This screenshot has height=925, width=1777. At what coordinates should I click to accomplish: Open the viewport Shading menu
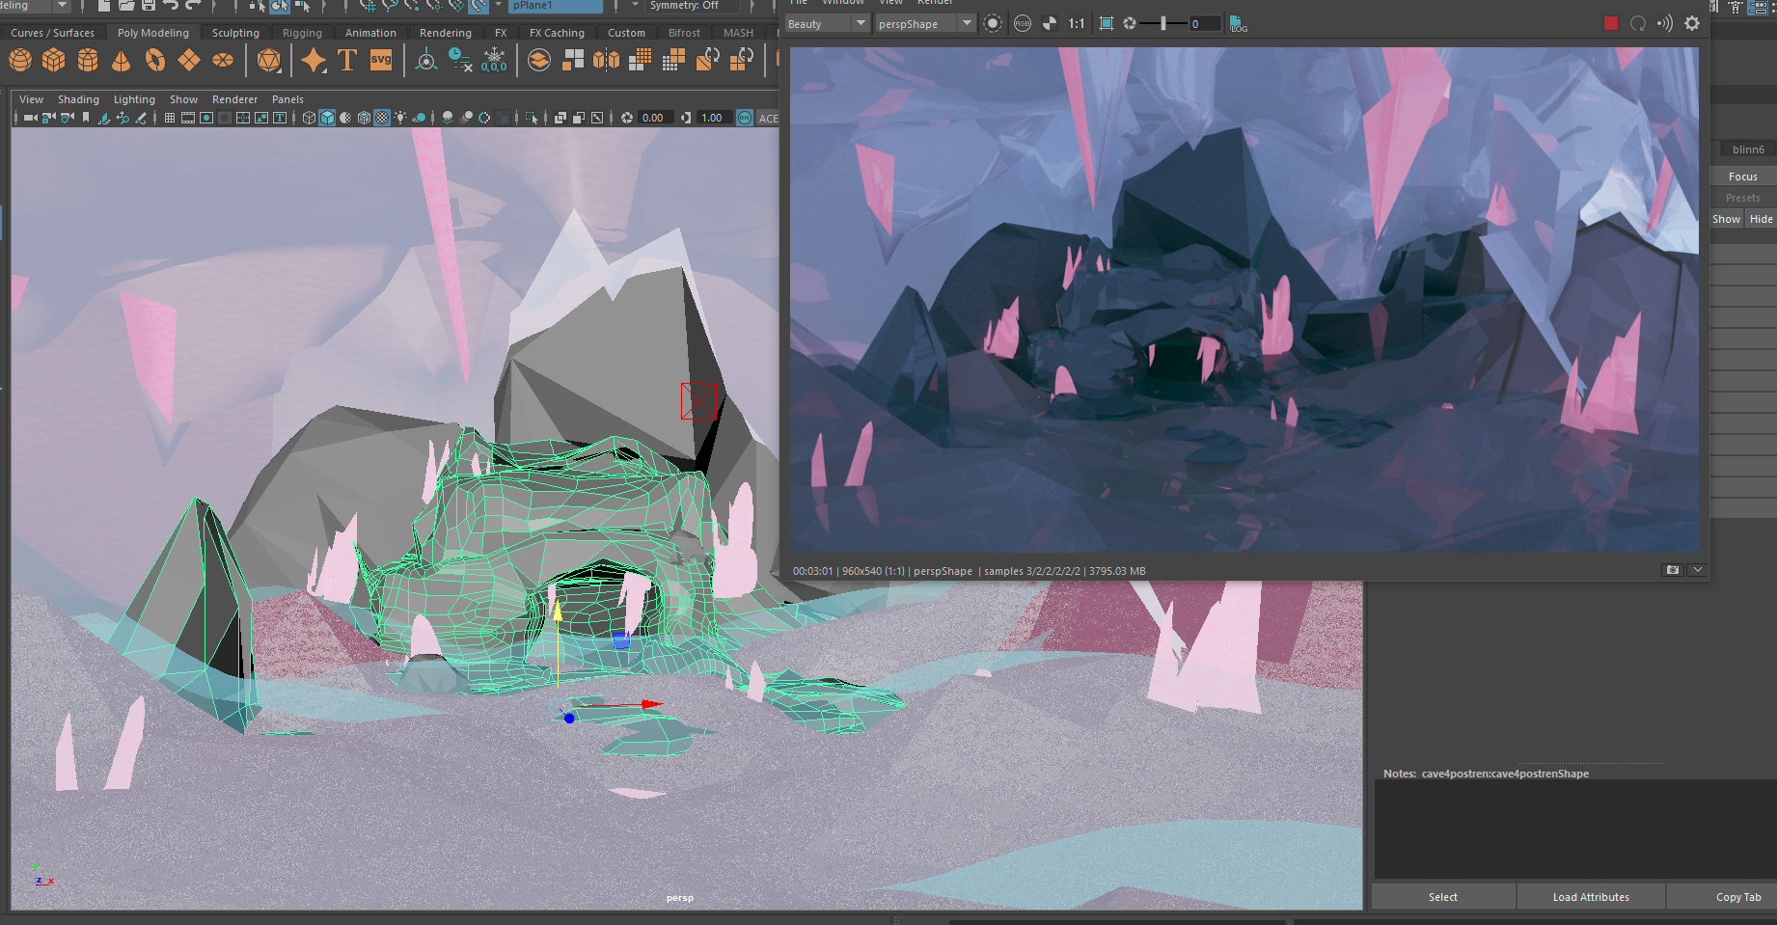coord(78,99)
